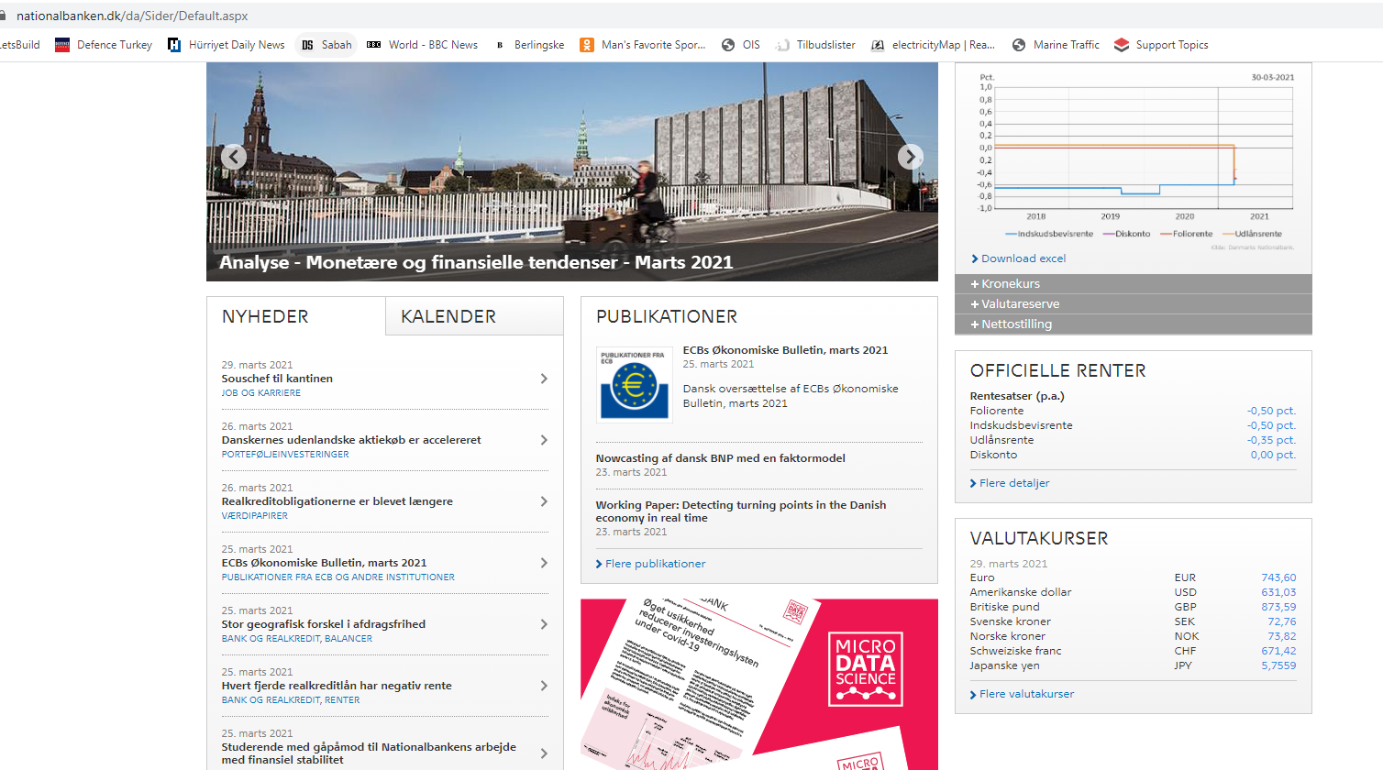Screen dimensions: 1383x770
Task: Open the Support Topics bookmark
Action: pos(1161,45)
